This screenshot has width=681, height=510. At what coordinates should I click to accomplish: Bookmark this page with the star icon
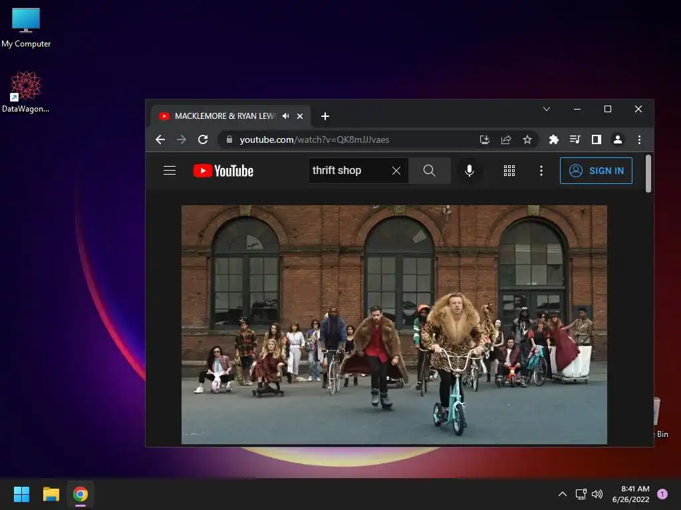pos(527,139)
